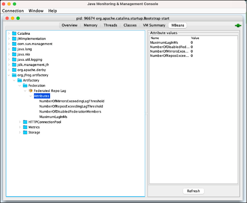This screenshot has width=247, height=203.
Task: Click the Artifactory folder icon
Action: coord(20,80)
